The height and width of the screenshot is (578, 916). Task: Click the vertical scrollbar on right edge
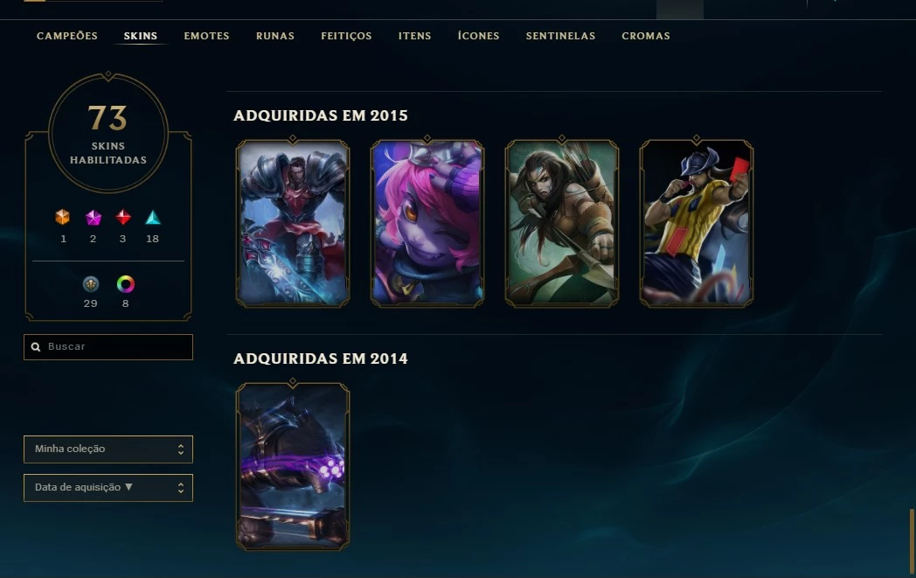click(x=912, y=540)
